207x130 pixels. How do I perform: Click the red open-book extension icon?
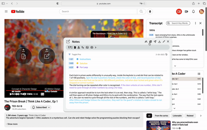(x=179, y=12)
